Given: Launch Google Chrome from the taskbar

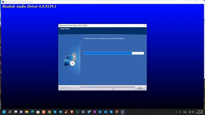Looking at the screenshot, I should [x=49, y=112].
